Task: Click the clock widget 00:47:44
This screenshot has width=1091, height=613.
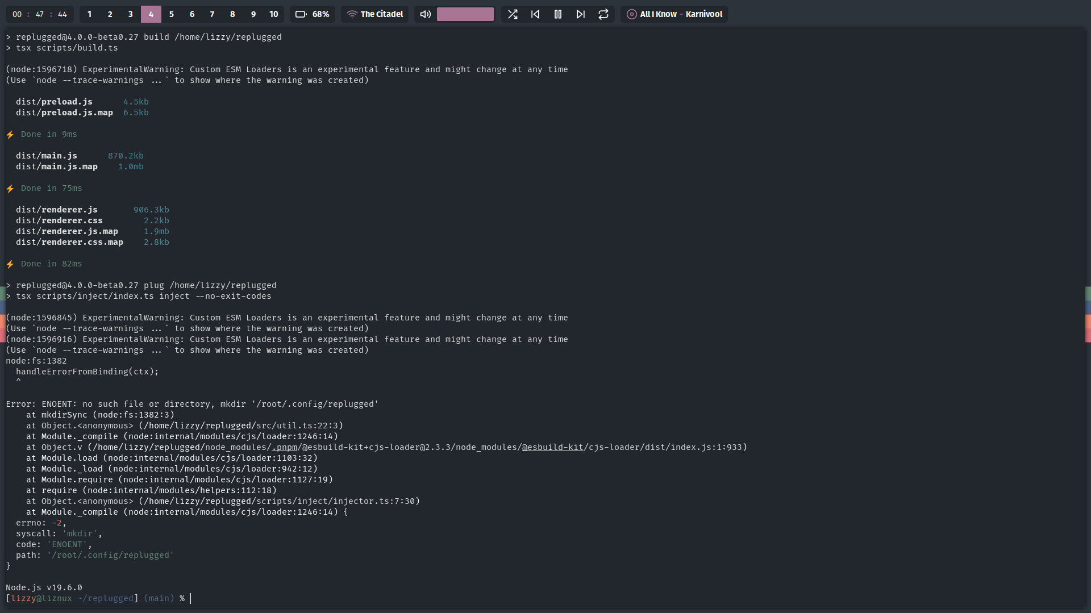Action: click(40, 14)
